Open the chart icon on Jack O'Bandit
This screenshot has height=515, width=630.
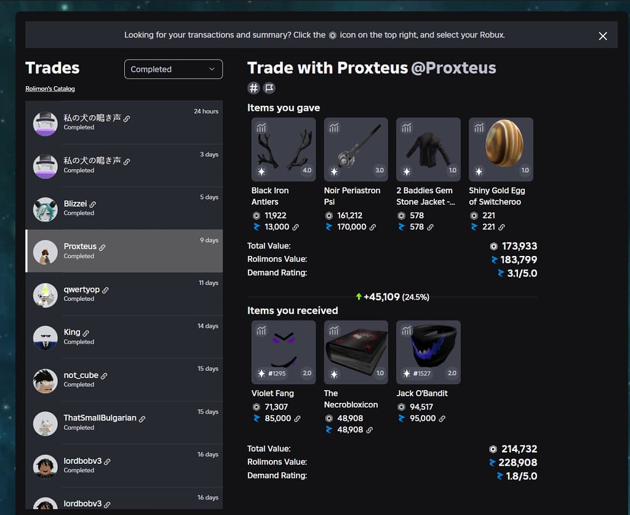[x=406, y=331]
